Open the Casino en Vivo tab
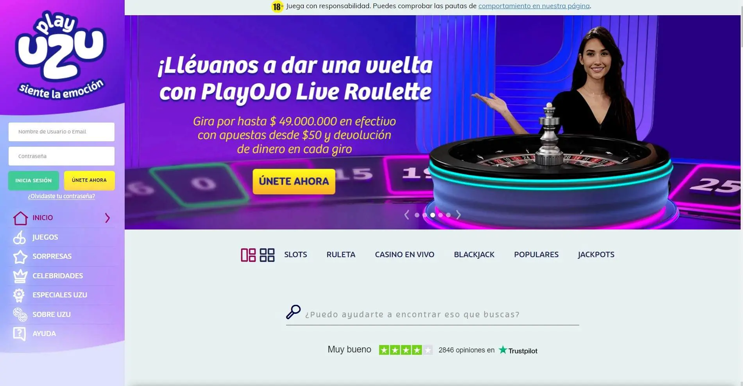The image size is (743, 386). click(x=405, y=254)
